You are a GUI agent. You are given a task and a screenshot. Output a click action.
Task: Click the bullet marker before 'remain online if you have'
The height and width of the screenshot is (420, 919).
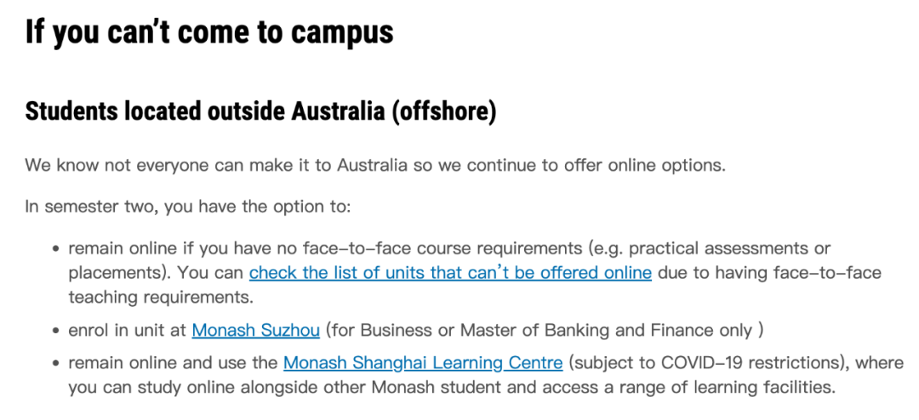[56, 249]
